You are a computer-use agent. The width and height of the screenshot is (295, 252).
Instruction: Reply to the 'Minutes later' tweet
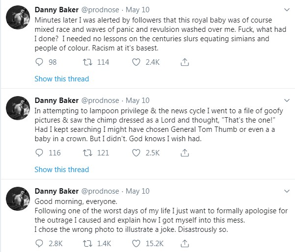39,62
